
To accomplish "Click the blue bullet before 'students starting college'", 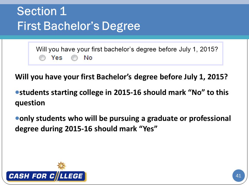I will (17, 92).
